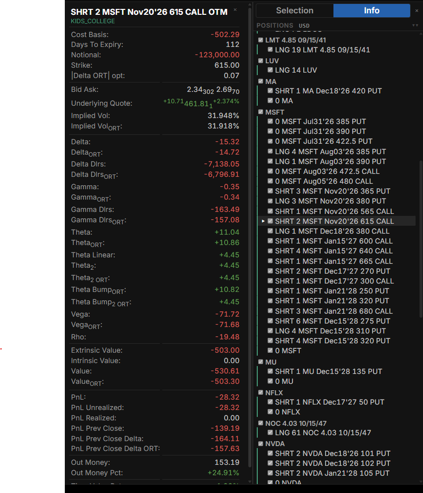Select the 0 MA stock row

tap(284, 101)
